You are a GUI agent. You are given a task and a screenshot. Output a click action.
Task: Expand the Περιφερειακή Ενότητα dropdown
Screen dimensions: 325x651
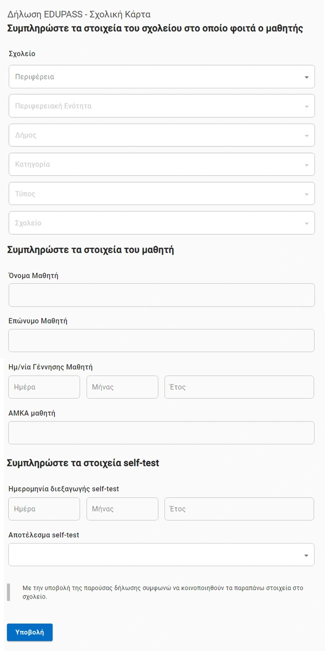pos(161,106)
